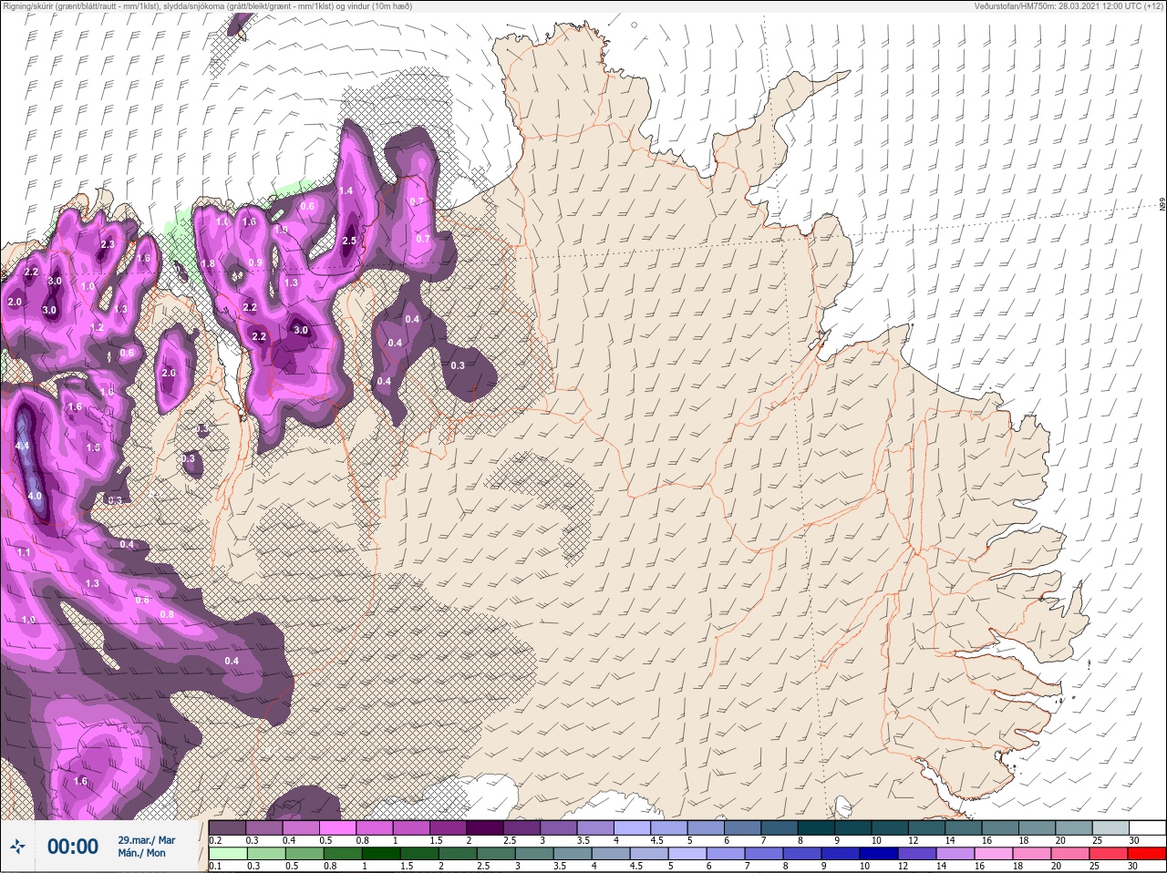Click the 1.8 precipitation label on the map
The height and width of the screenshot is (873, 1167).
point(208,263)
